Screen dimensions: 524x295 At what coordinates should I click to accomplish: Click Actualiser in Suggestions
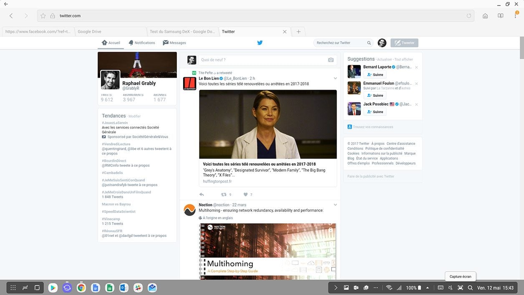point(385,60)
